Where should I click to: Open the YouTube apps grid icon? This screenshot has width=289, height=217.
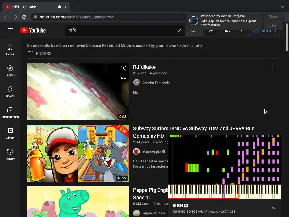coord(228,31)
